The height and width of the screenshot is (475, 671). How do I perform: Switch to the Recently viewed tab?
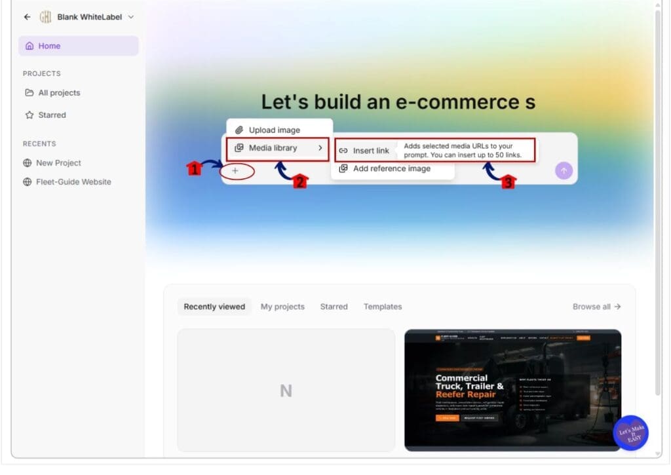coord(214,307)
